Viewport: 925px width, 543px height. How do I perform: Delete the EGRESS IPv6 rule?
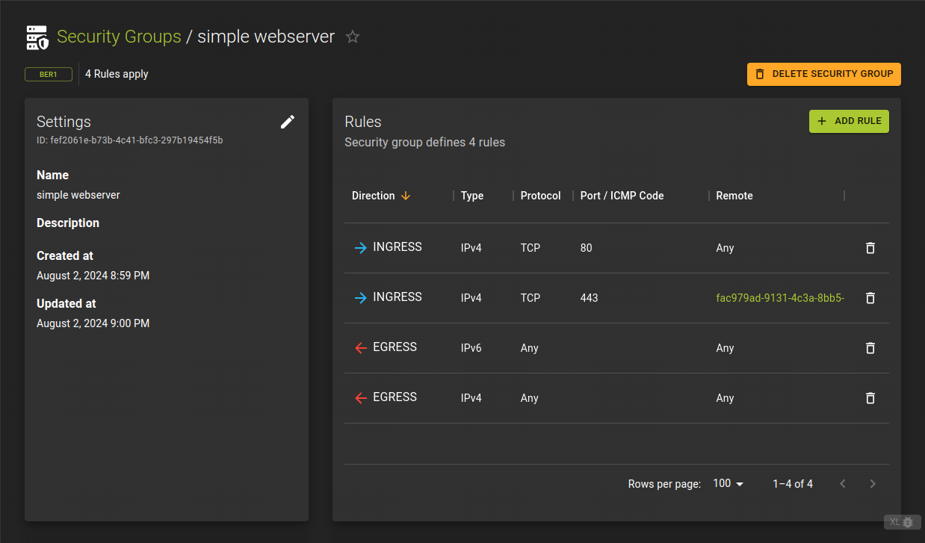pyautogui.click(x=870, y=348)
